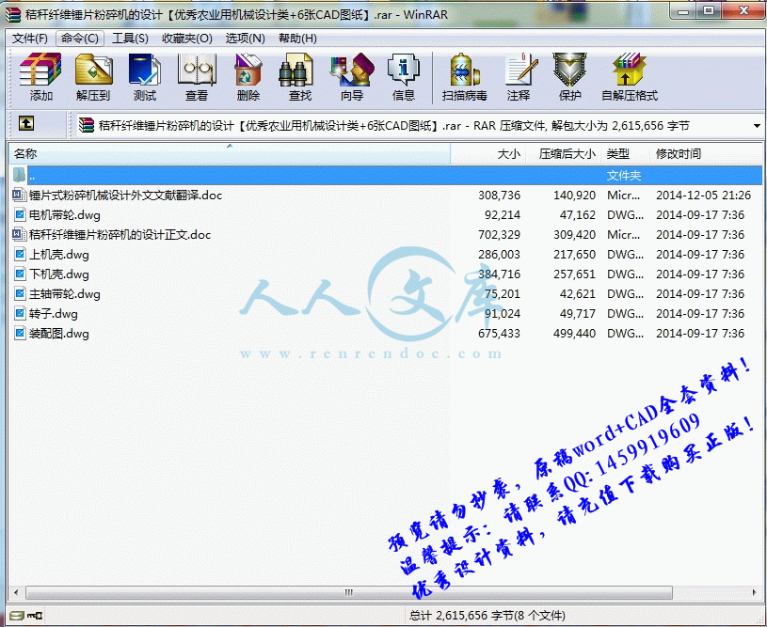This screenshot has height=627, width=767.
Task: Click the DWG icon of 主轴带轮.dwg
Action: 20,293
